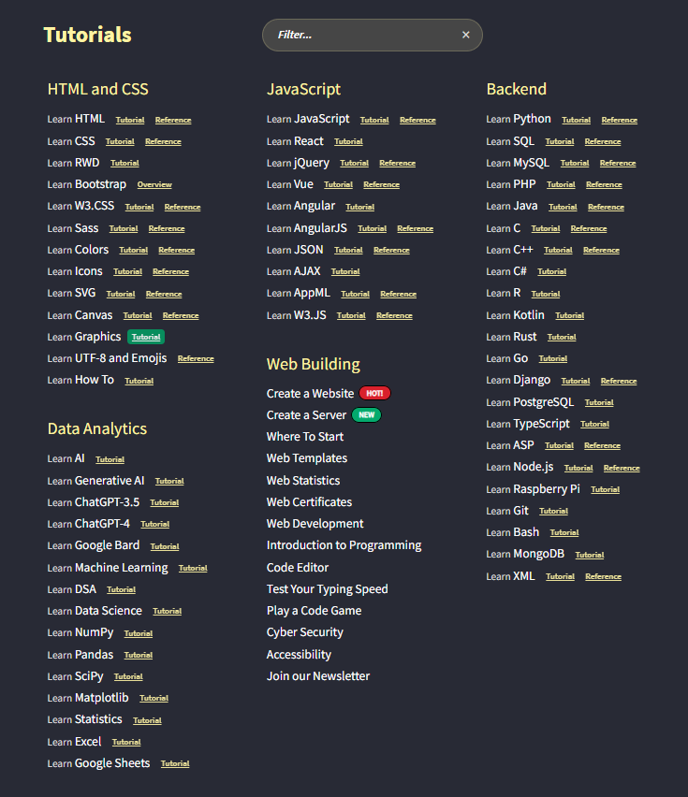Select the Learn JavaScript Reference
Viewport: 688px width, 797px height.
pos(417,120)
